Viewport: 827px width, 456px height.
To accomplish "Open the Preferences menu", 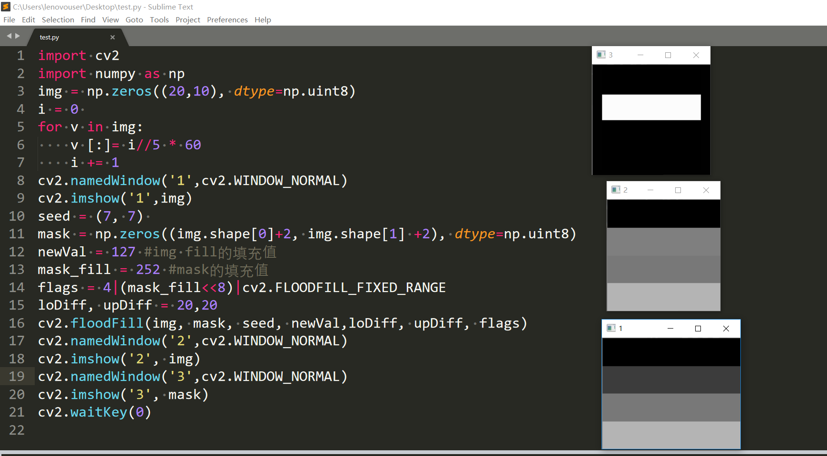I will (227, 19).
